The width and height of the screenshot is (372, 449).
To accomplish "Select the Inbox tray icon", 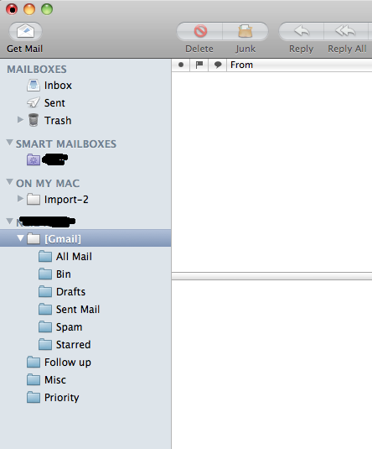I will (x=34, y=86).
